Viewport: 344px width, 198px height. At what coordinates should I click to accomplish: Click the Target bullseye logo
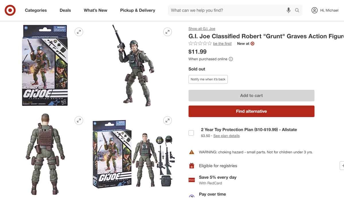click(9, 9)
